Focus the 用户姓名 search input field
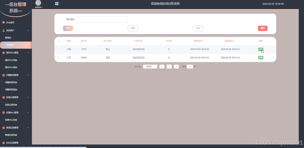Viewport: 304px width, 148px height. 102,19
